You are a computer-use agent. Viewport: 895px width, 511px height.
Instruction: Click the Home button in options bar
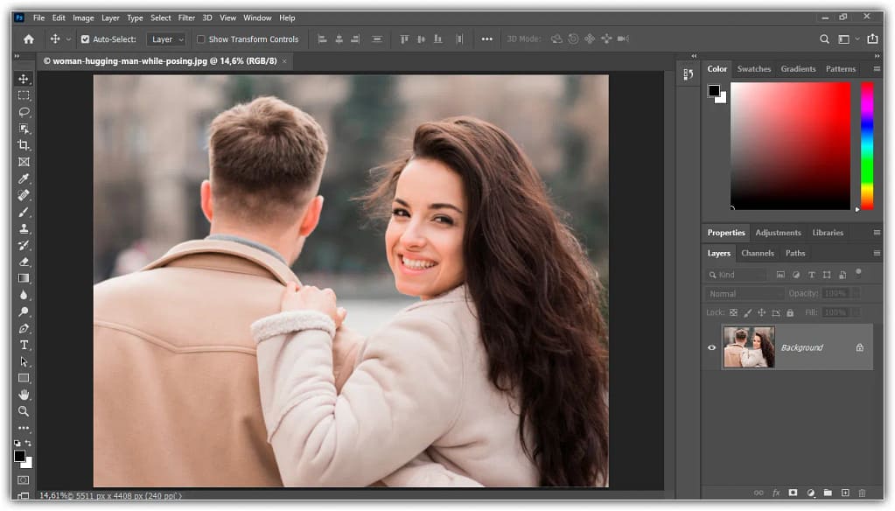point(29,38)
